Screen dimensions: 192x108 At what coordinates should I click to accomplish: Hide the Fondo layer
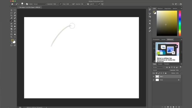click(x=154, y=80)
